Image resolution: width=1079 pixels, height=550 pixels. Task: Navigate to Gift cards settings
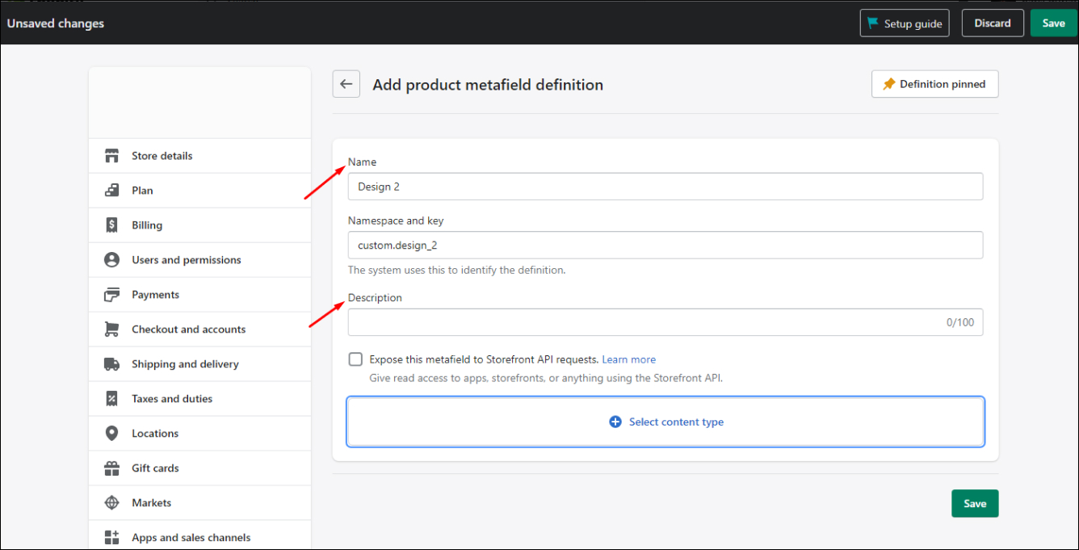coord(199,468)
